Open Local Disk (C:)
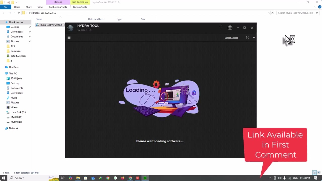The height and width of the screenshot is (181, 322). pos(18,112)
